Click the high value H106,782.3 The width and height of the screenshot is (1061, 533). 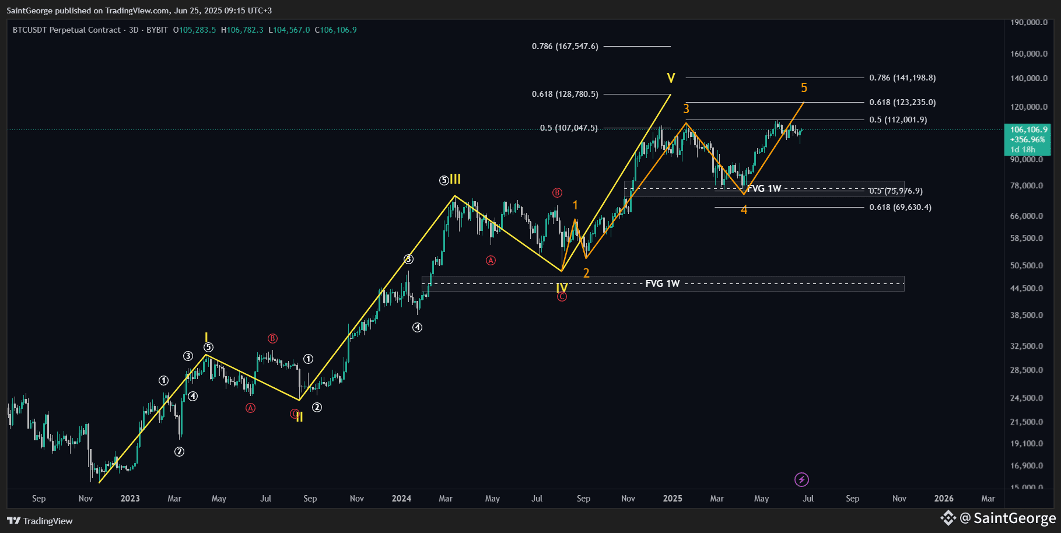tap(242, 30)
